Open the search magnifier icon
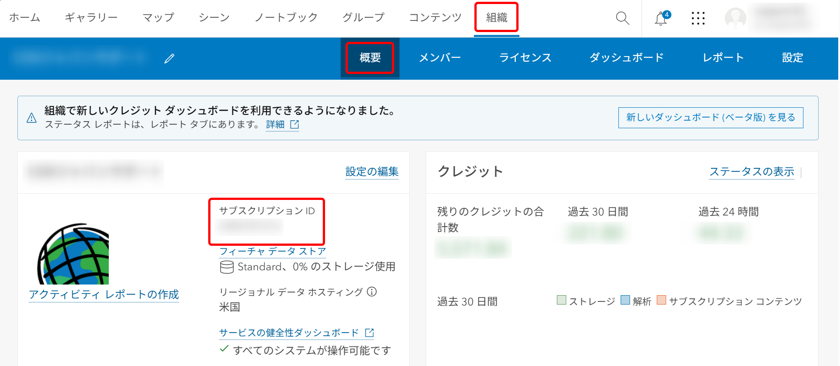840x366 pixels. point(622,18)
